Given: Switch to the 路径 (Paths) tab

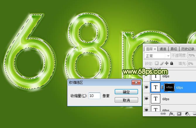Looking at the screenshot, I should (x=173, y=49).
